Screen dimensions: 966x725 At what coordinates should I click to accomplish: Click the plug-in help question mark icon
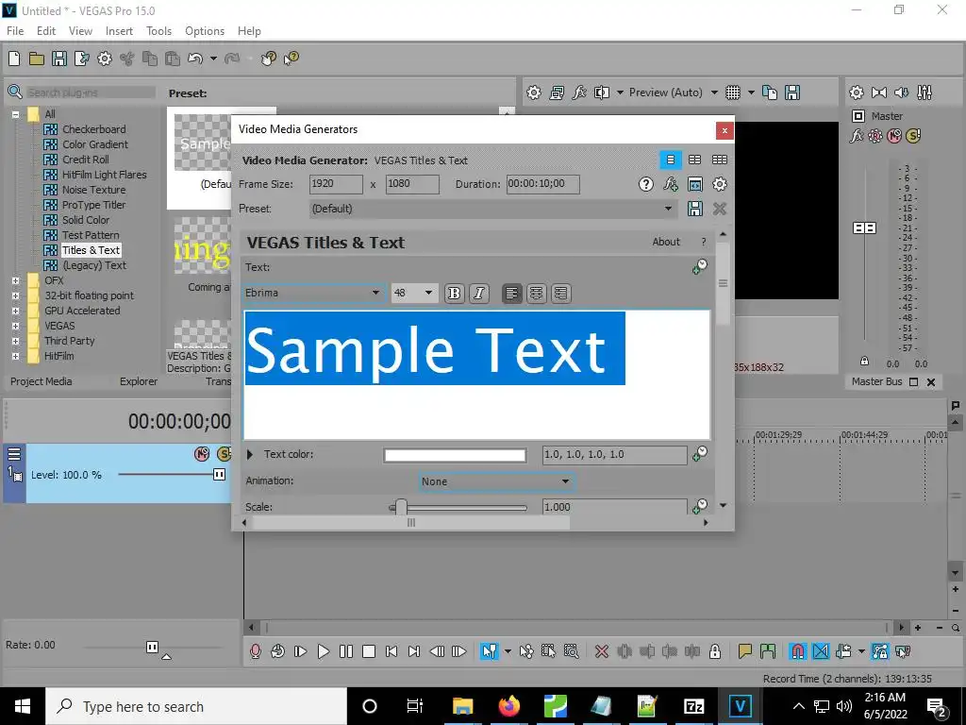(x=645, y=184)
